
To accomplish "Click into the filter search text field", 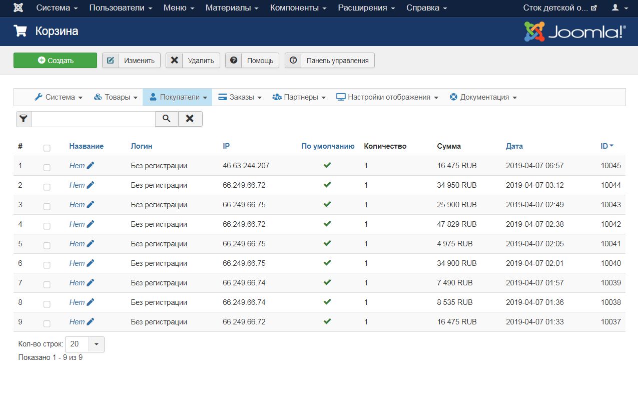I will tap(94, 119).
